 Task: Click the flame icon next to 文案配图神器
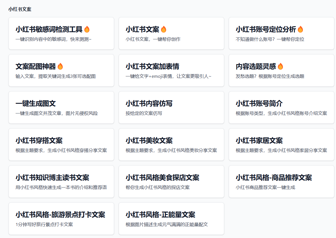[x=60, y=66]
